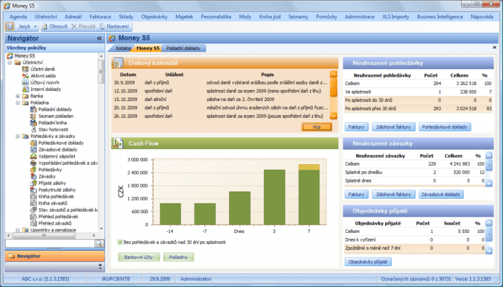Select Stav hotovosti in Pokladna
Screen dimensions: 503x287
tap(54, 130)
